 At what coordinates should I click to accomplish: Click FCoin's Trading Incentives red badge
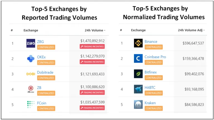(92, 108)
